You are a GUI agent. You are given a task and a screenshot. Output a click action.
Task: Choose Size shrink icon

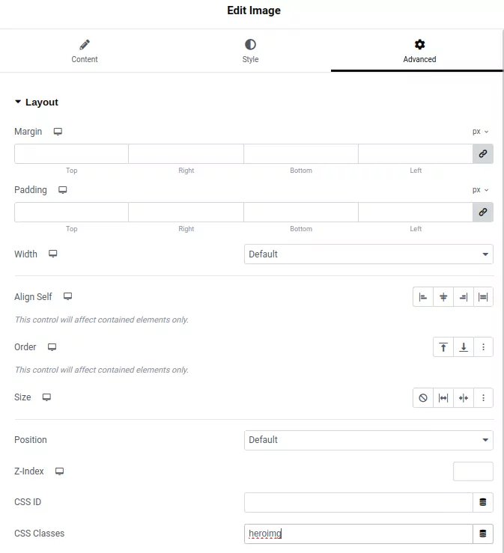click(464, 397)
